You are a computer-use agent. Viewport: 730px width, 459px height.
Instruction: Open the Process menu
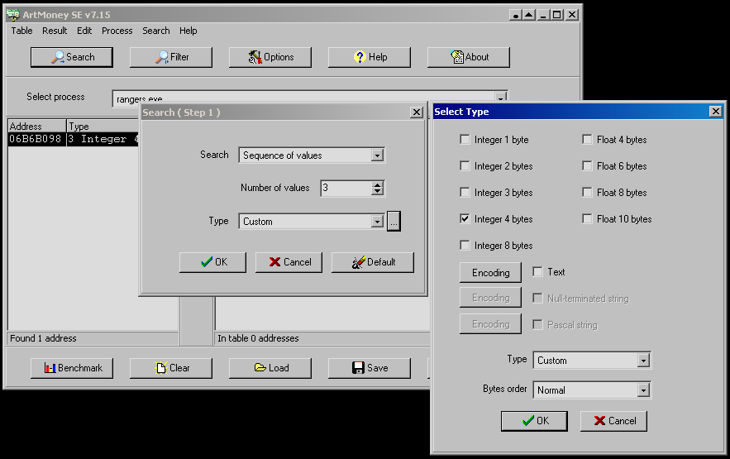[117, 31]
